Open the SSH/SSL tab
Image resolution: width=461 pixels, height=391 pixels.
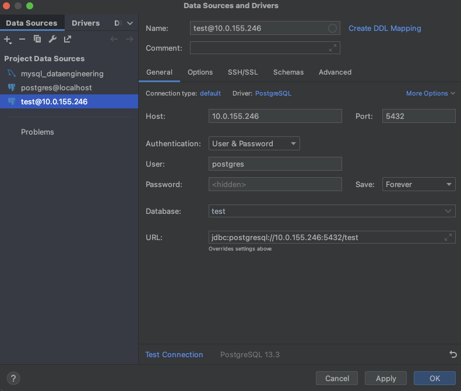tap(243, 72)
